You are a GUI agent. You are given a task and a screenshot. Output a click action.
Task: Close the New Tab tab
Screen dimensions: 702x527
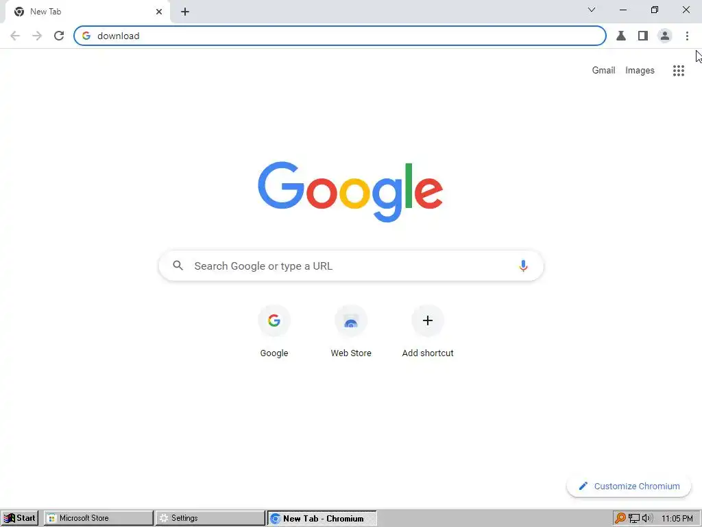(159, 12)
